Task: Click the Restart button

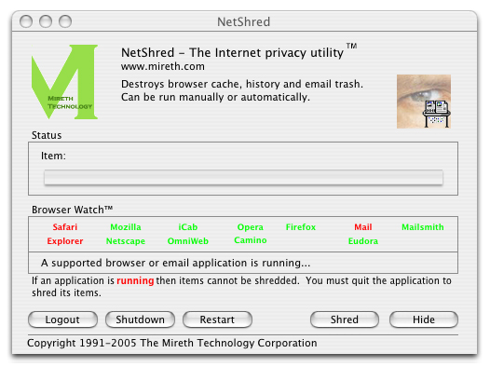Action: point(217,319)
